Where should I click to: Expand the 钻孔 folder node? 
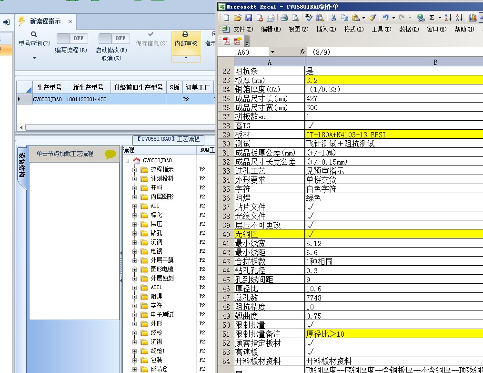[134, 233]
